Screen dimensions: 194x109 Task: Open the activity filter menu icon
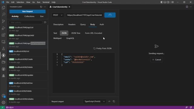[45, 22]
